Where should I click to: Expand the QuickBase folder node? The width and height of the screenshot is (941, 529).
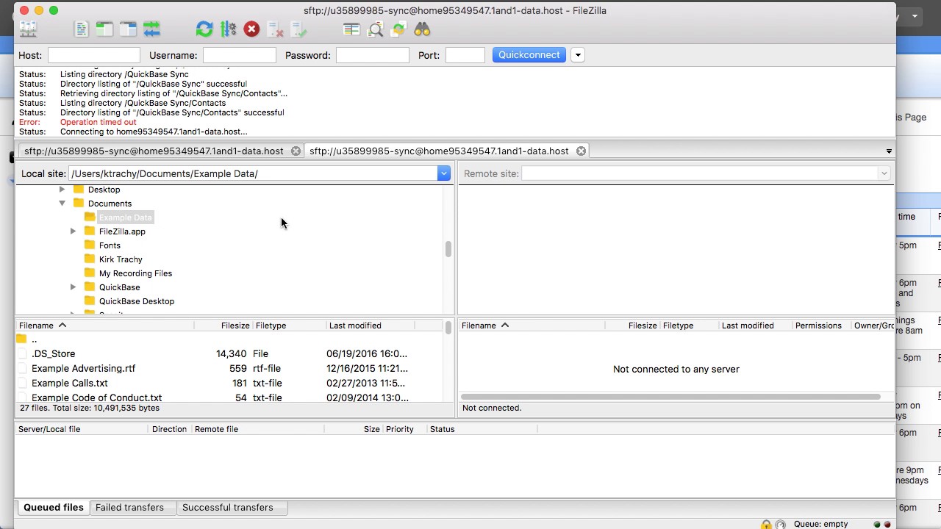click(x=74, y=287)
